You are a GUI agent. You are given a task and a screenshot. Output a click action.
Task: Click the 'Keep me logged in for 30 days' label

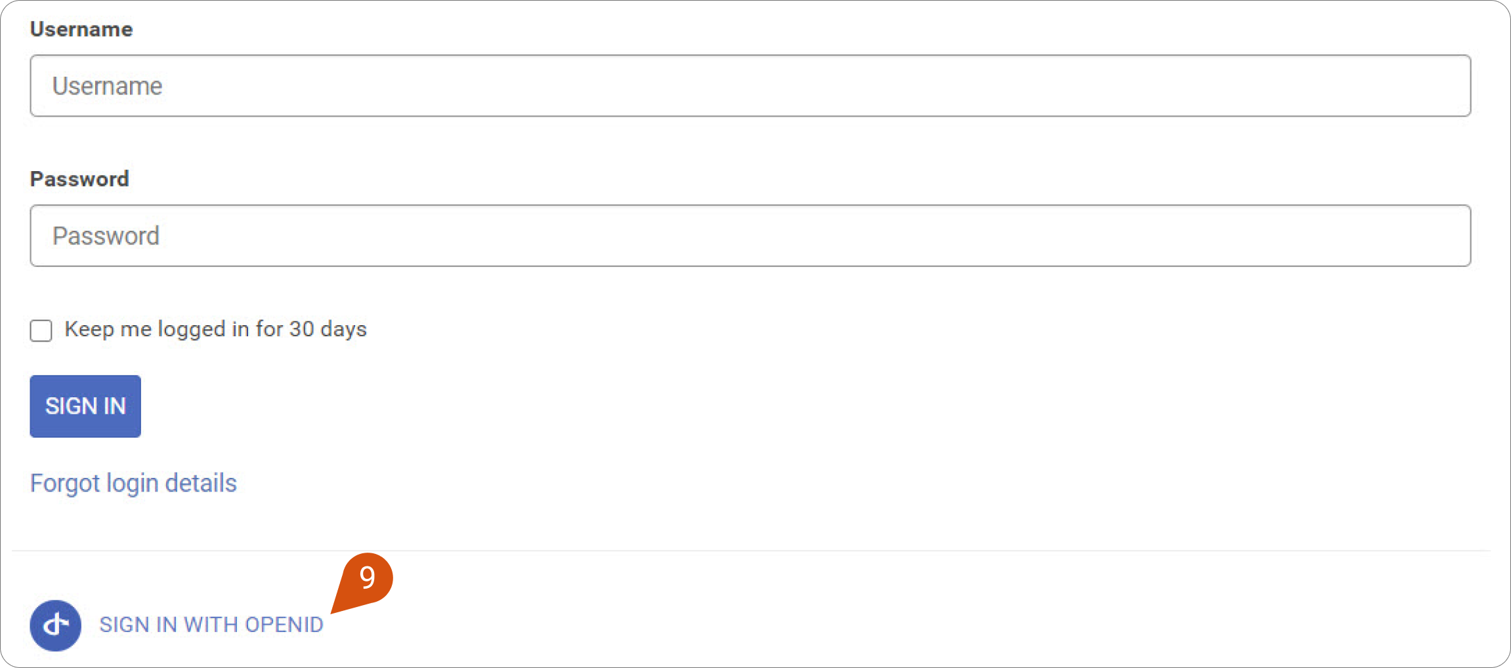point(215,329)
